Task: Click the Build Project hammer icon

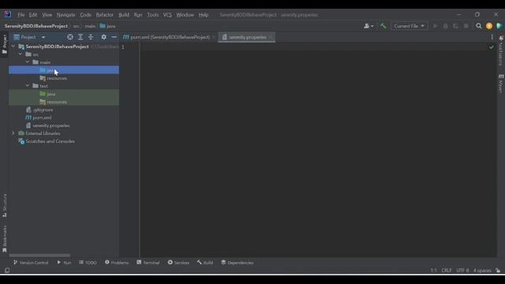Action: click(383, 26)
